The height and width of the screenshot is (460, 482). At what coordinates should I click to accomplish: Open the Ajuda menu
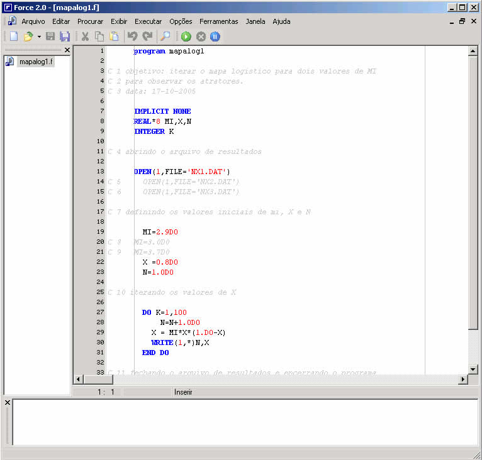tap(281, 21)
